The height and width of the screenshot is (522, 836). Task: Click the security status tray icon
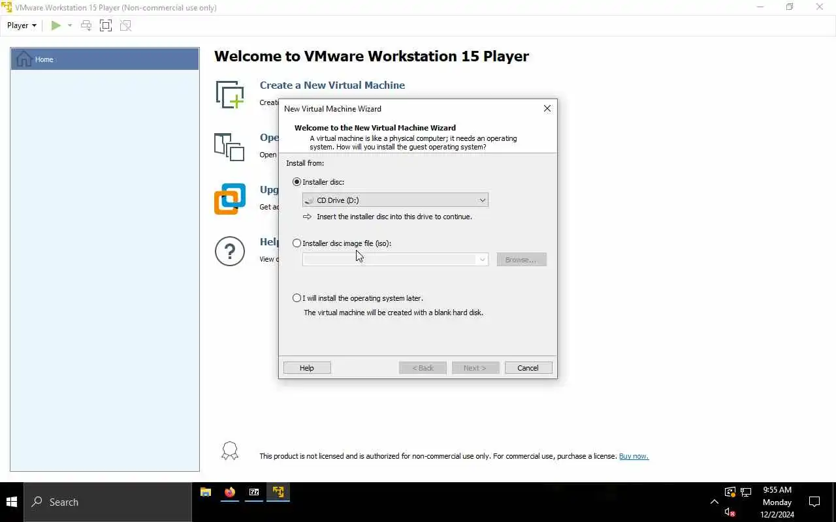(x=730, y=492)
